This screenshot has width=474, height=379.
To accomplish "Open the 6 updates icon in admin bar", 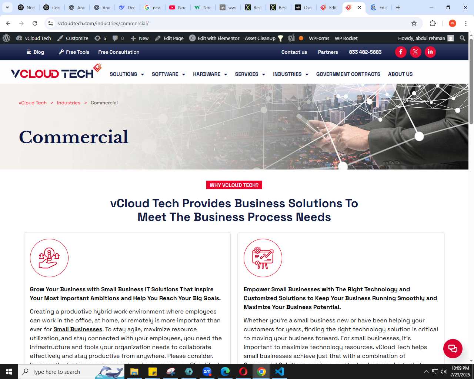I will coord(100,38).
